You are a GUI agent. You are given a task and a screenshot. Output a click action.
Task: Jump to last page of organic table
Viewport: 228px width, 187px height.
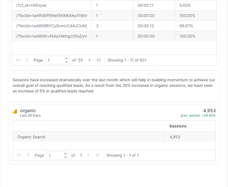click(x=97, y=155)
